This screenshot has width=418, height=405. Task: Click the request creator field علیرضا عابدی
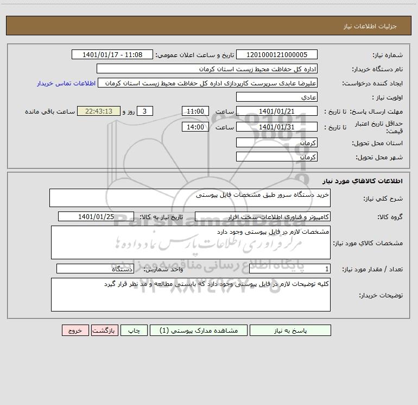click(207, 83)
